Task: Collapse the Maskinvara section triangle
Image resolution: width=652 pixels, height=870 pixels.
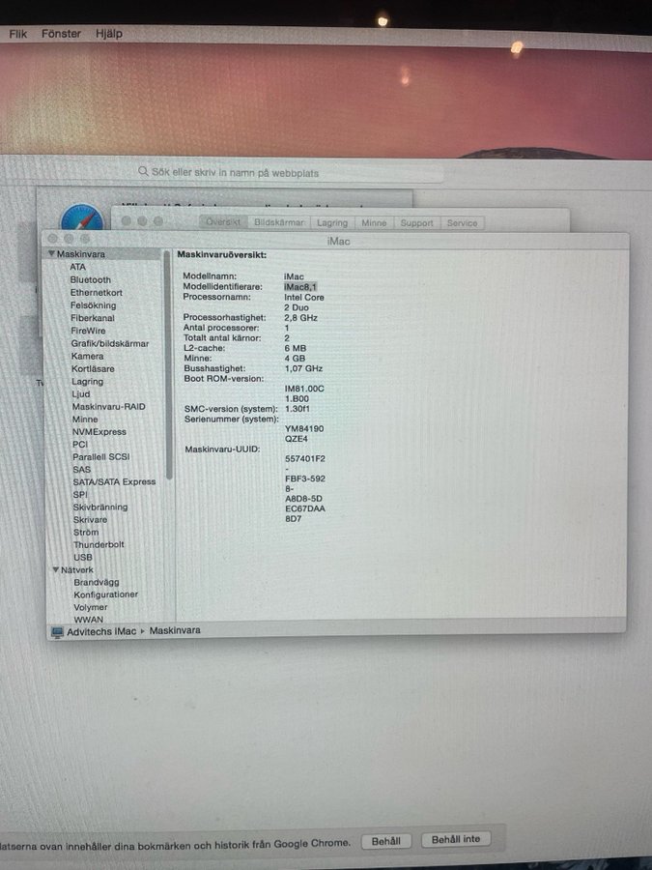Action: (x=51, y=254)
